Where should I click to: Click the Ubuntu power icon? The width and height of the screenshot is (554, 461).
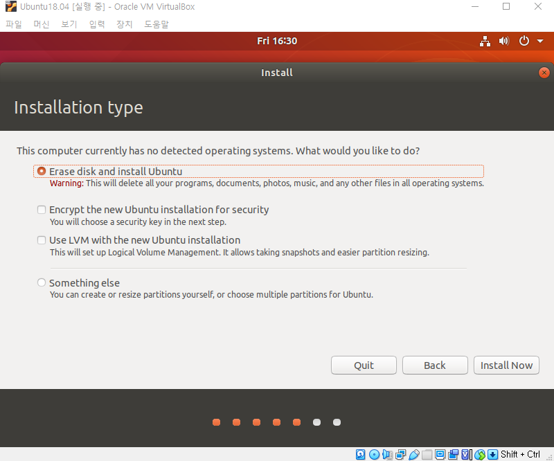coord(524,41)
